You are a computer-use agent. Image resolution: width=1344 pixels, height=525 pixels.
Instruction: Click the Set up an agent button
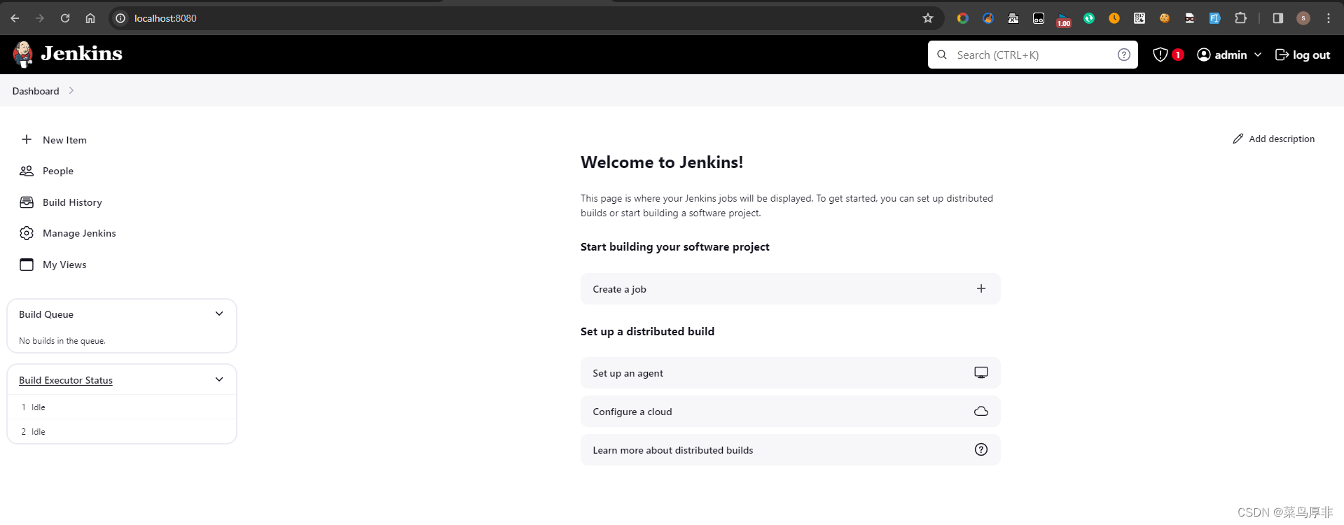(790, 372)
